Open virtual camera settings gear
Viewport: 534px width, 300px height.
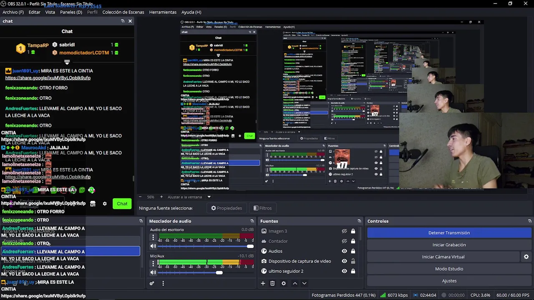526,257
